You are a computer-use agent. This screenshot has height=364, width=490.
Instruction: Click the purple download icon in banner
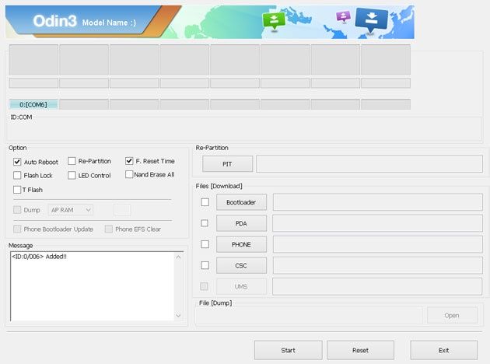pyautogui.click(x=343, y=16)
